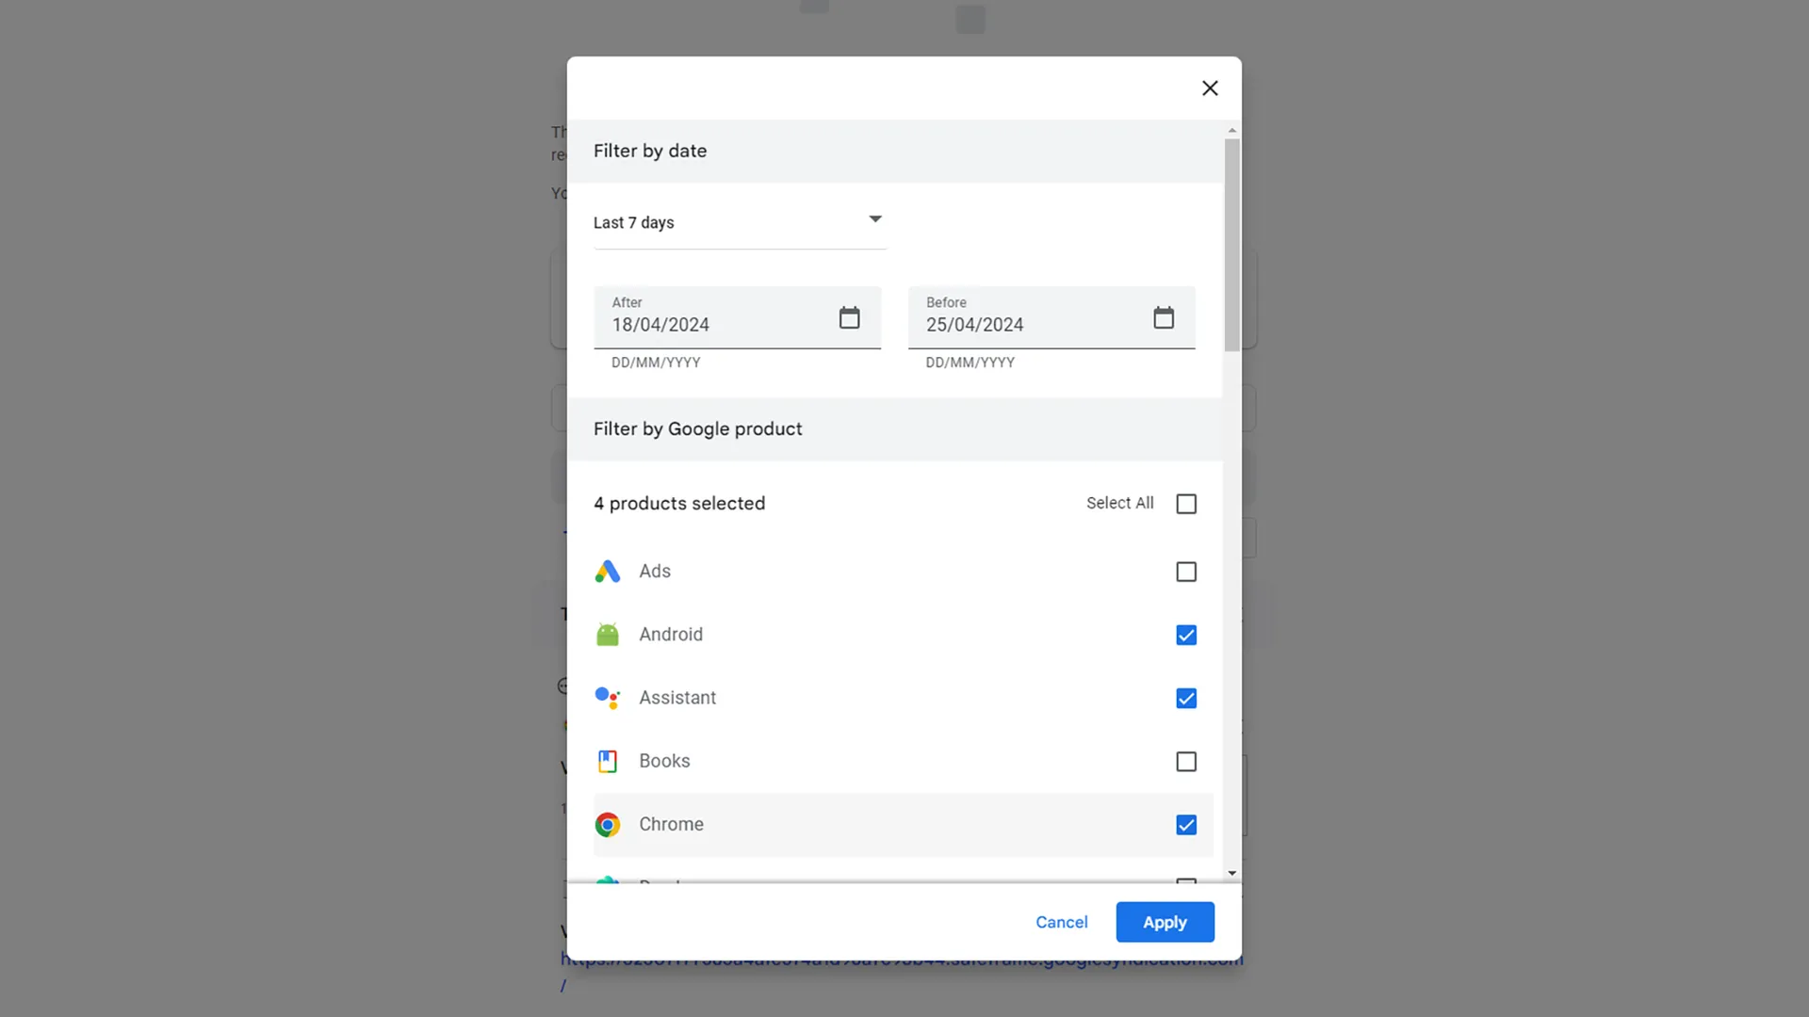Click the Before date calendar icon
Viewport: 1809px width, 1017px height.
point(1163,318)
